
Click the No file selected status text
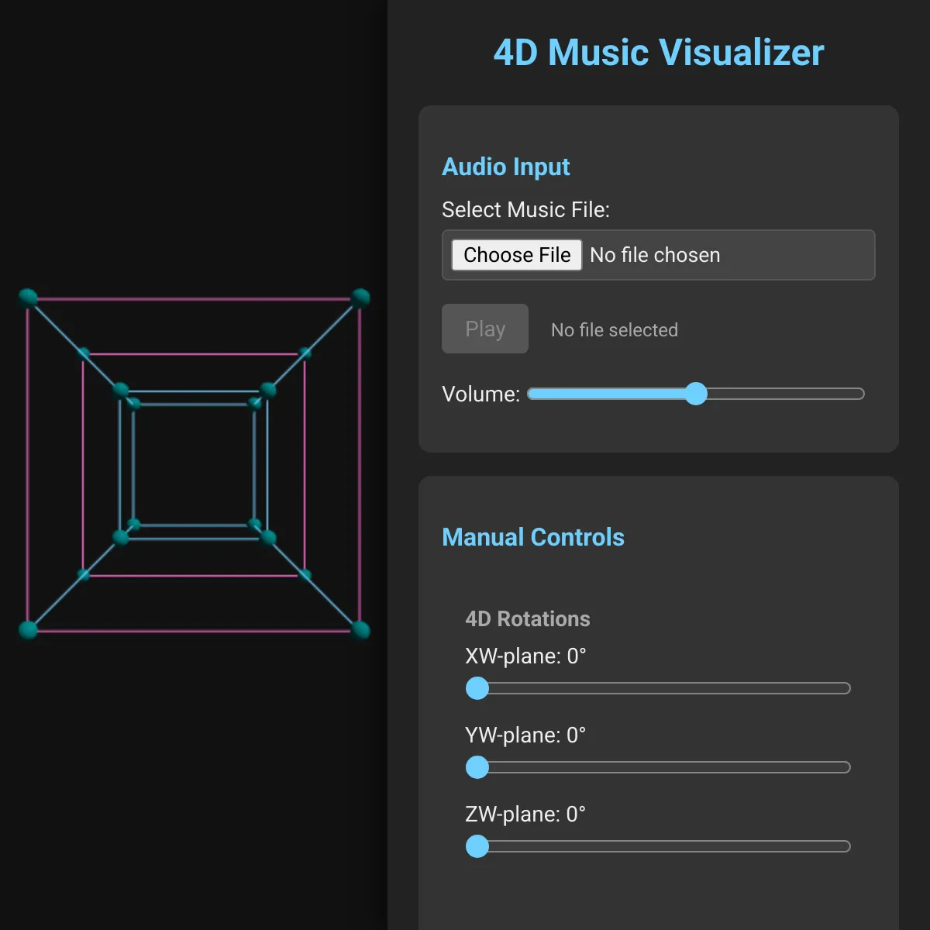click(613, 329)
